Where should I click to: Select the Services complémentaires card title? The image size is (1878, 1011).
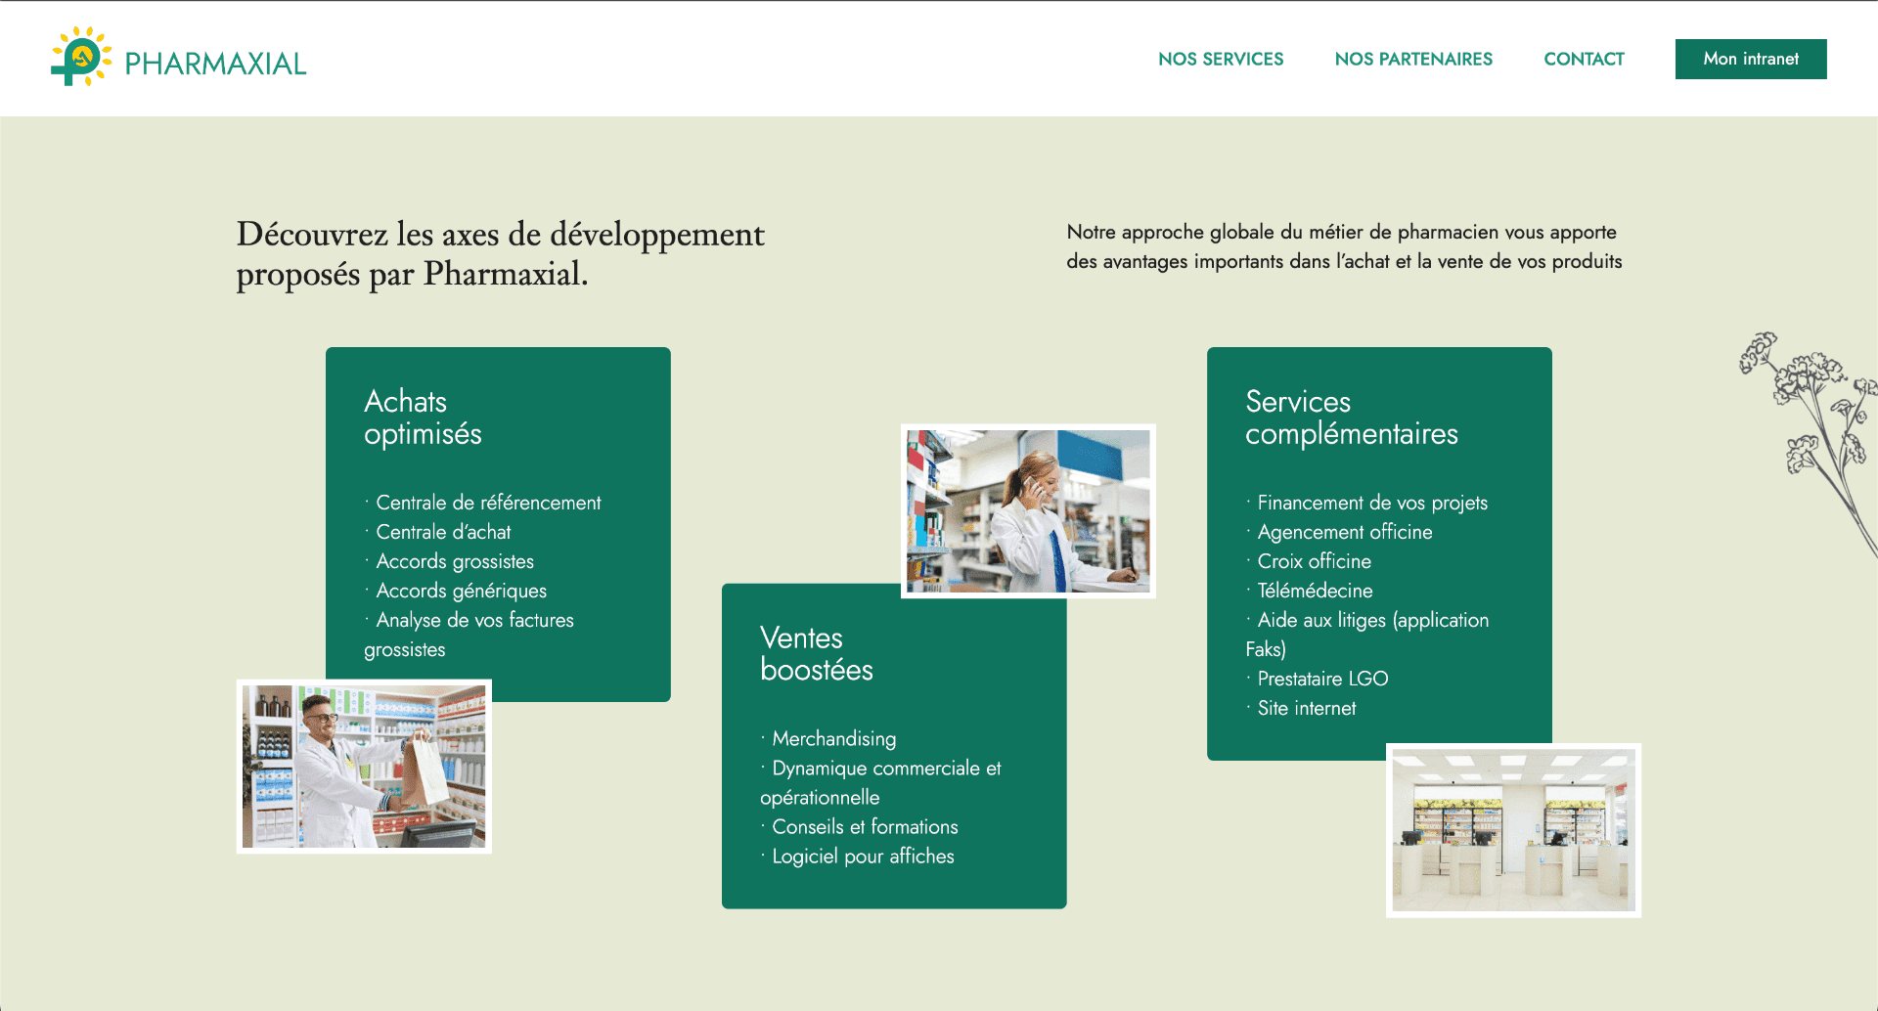tap(1351, 418)
